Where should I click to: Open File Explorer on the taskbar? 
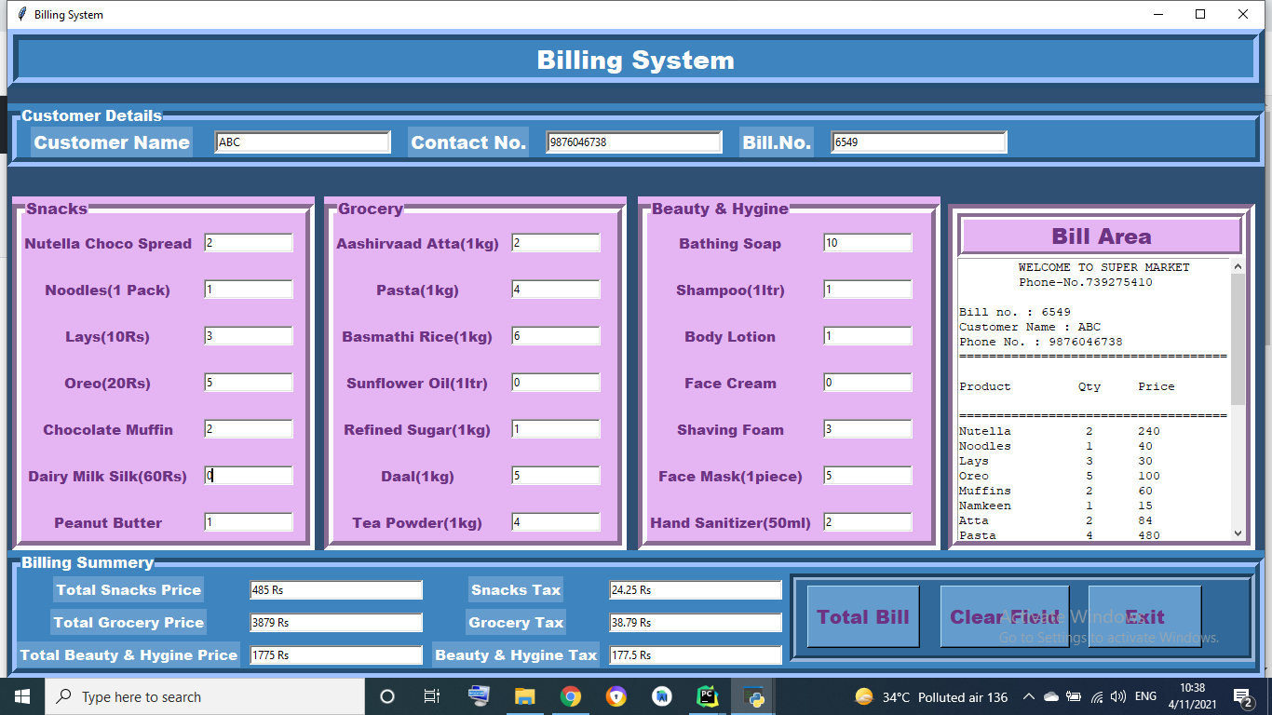click(x=525, y=696)
